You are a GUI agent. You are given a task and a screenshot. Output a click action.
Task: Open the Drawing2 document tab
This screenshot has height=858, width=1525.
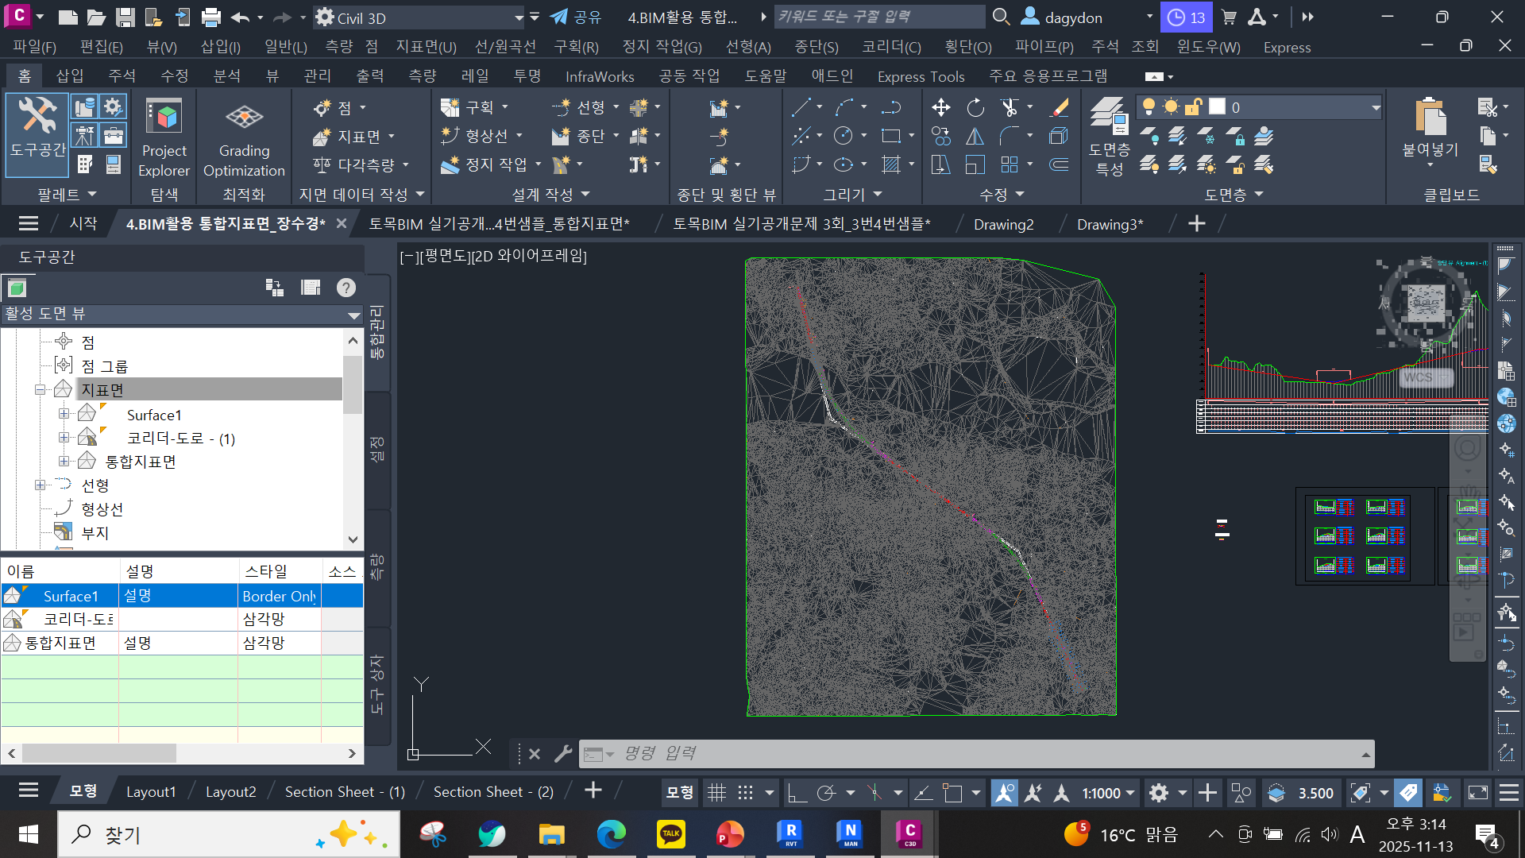tap(1003, 224)
